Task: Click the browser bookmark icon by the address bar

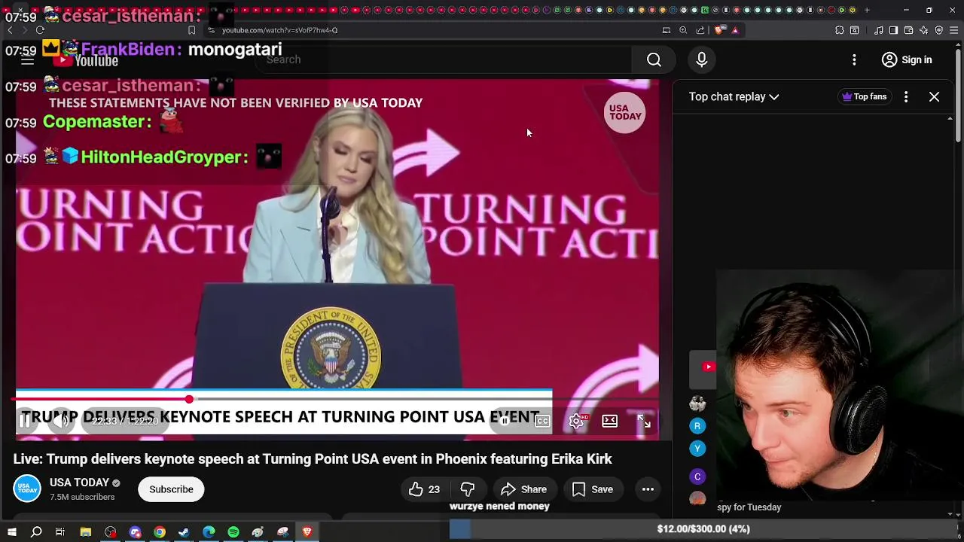Action: point(191,30)
